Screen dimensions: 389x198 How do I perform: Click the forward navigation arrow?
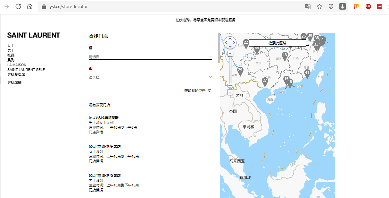tap(7, 6)
